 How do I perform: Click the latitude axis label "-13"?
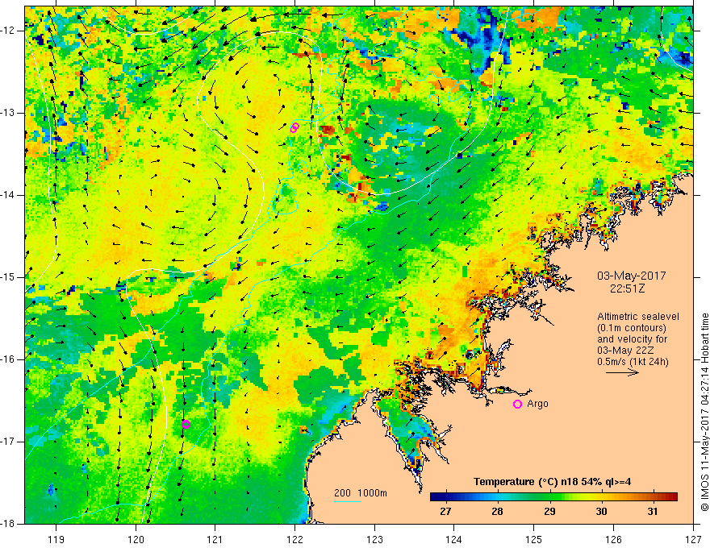(x=8, y=113)
